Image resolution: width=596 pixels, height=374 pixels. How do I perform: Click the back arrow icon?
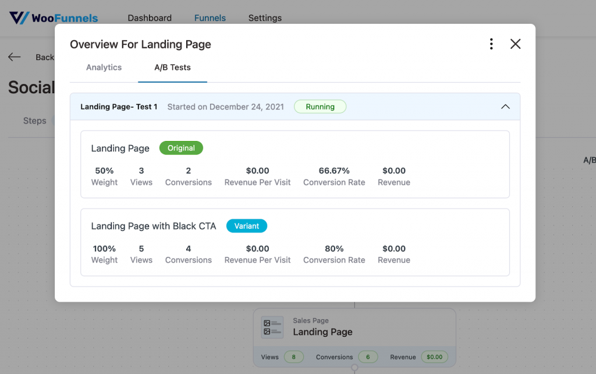pos(15,57)
